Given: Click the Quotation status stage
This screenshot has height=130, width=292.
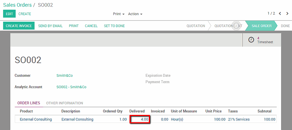Looking at the screenshot, I should [196, 26].
